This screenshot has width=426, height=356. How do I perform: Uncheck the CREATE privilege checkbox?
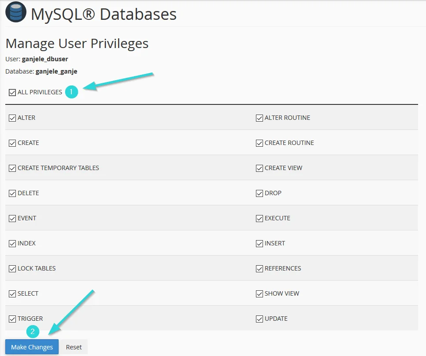coord(12,143)
